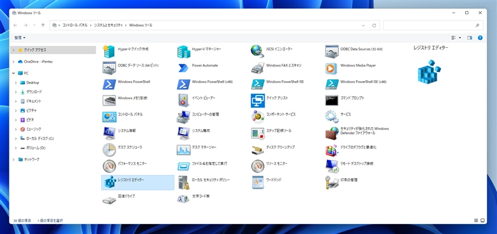Select Windows Defender ファイアウォール icon
This screenshot has width=497, height=234.
point(332,133)
